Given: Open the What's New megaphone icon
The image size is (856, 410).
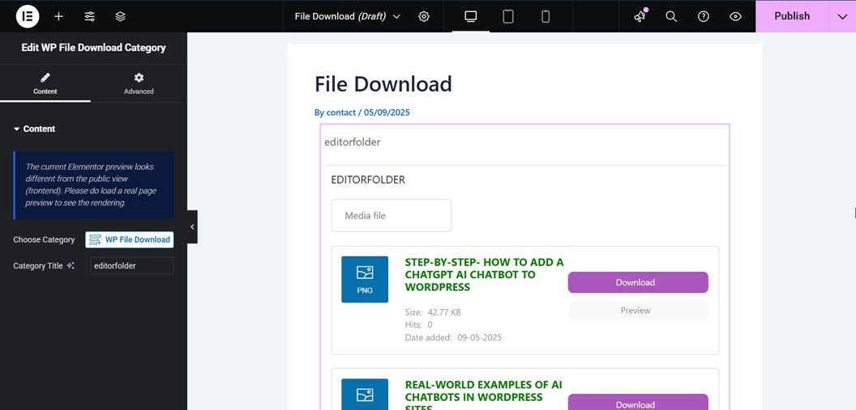Looking at the screenshot, I should coord(640,16).
